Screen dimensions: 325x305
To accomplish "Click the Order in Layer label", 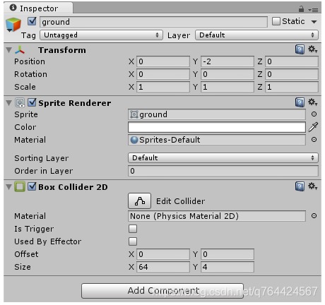I will click(x=44, y=171).
